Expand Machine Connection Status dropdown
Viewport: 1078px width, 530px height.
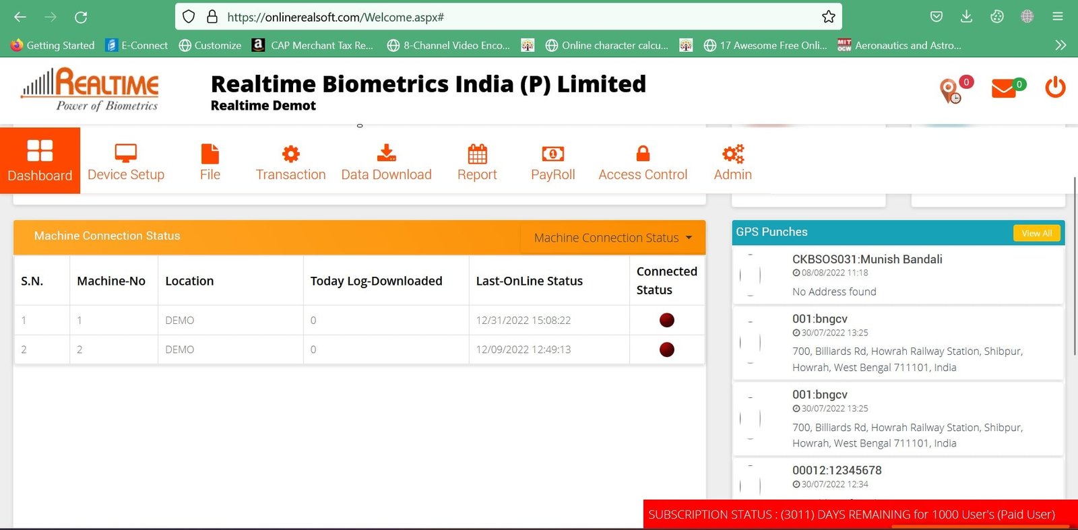point(612,238)
